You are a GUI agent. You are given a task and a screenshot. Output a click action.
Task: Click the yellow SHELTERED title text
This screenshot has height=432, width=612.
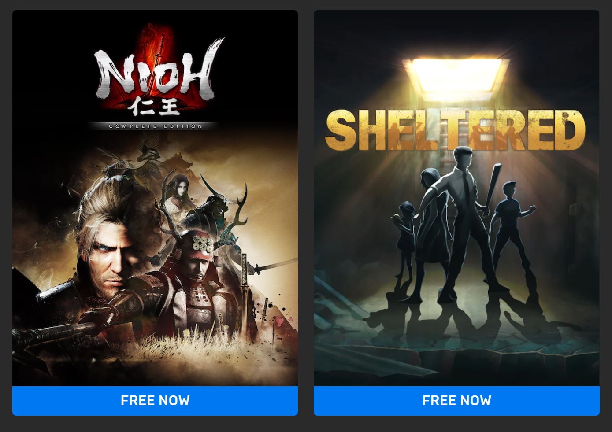(x=455, y=130)
